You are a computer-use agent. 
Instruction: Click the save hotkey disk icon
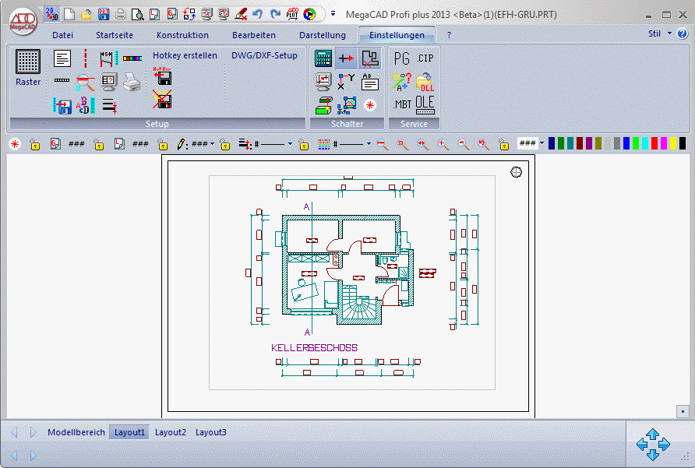[x=162, y=76]
